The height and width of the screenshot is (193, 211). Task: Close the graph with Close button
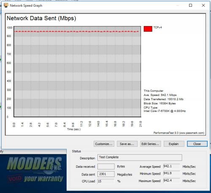[197, 144]
